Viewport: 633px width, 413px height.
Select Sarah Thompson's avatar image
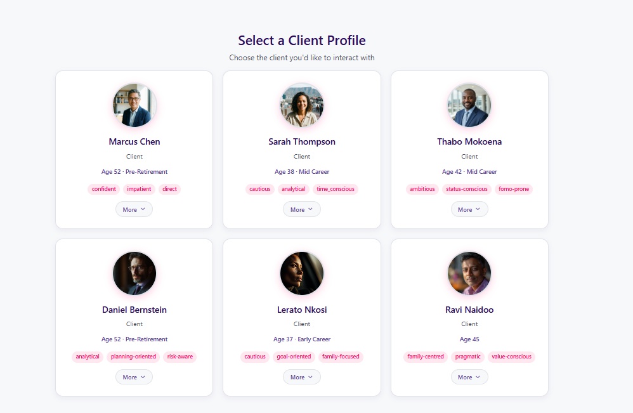302,105
